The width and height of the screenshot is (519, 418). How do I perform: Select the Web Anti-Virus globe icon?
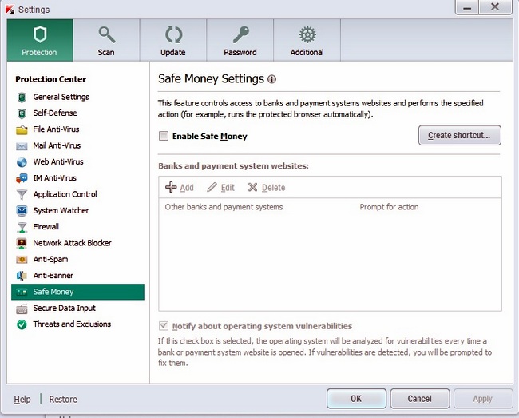click(x=22, y=162)
